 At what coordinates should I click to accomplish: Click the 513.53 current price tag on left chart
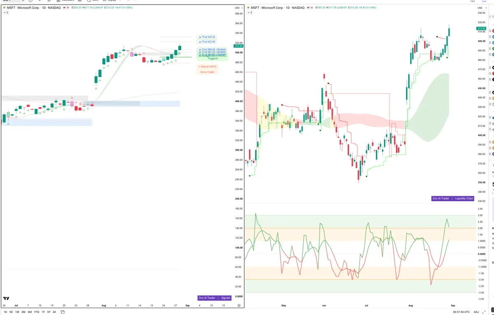239,46
